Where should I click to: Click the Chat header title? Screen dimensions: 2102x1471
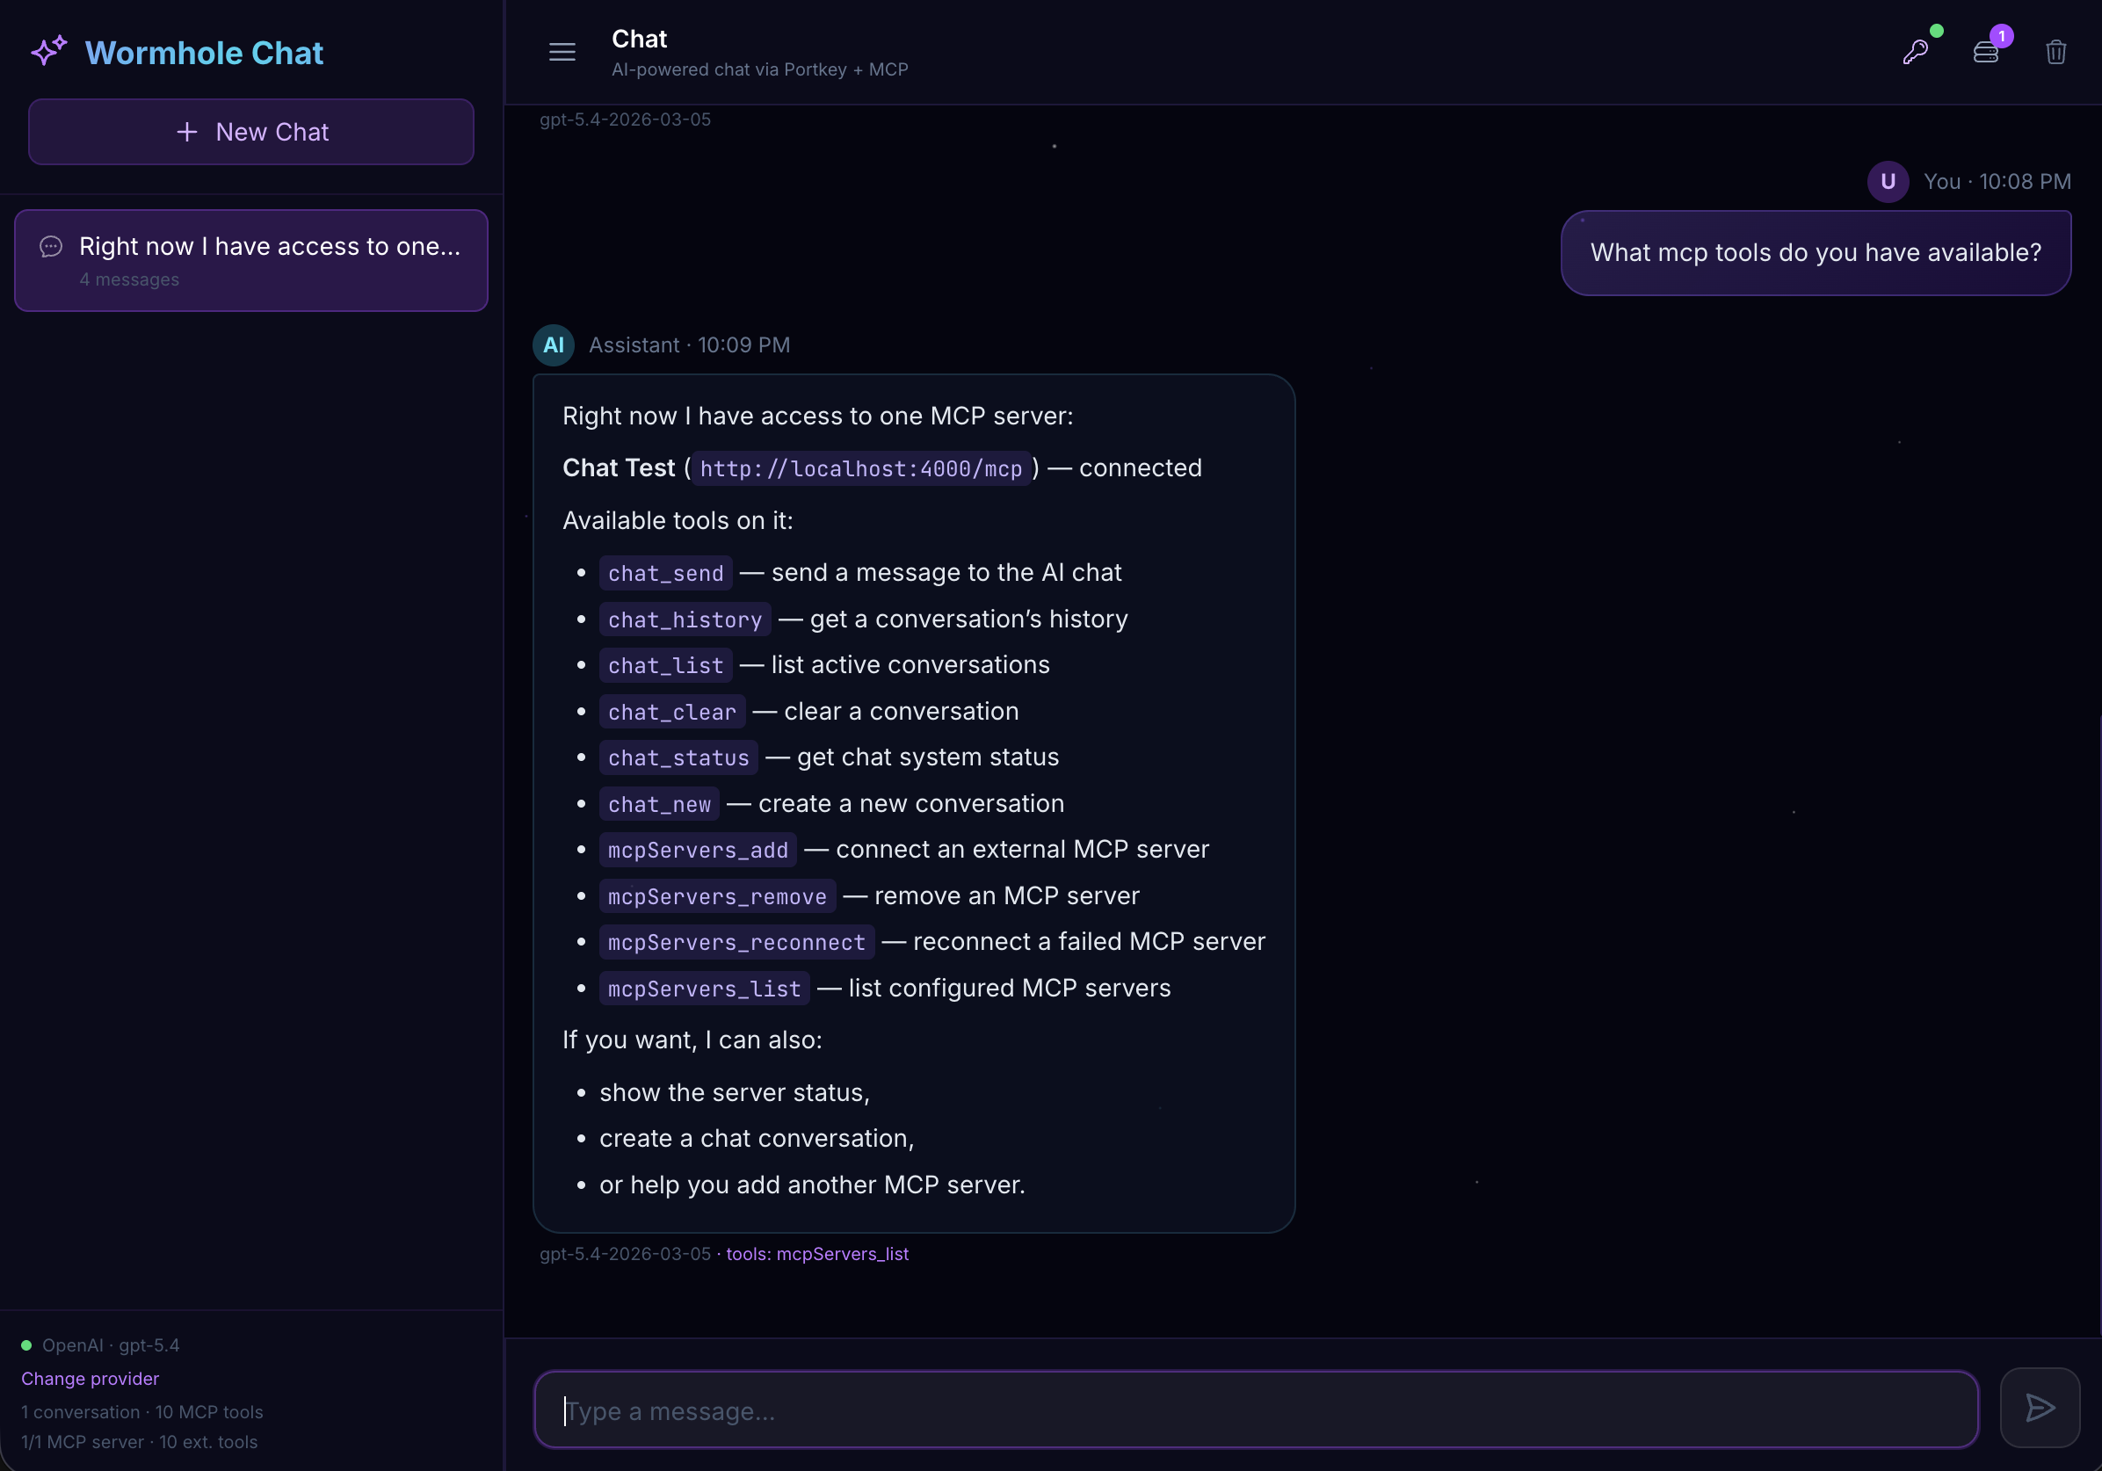(x=639, y=39)
